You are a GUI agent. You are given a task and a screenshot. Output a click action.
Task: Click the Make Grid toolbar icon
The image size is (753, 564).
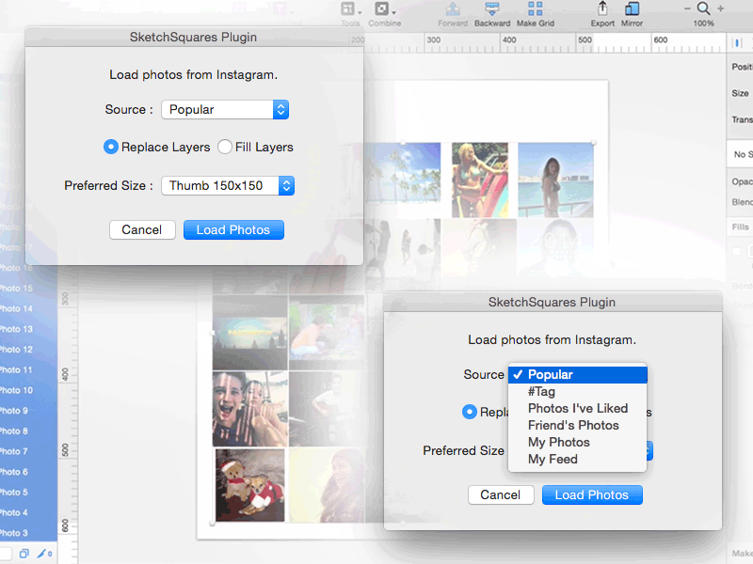point(535,9)
